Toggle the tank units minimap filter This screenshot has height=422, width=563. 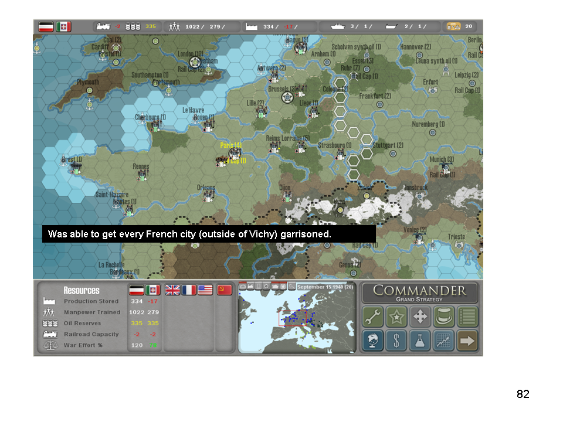coord(275,287)
